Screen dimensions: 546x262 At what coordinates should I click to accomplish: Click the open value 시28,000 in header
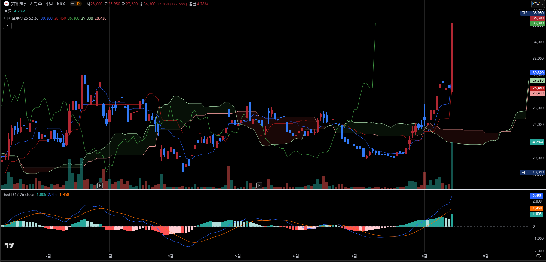click(94, 4)
